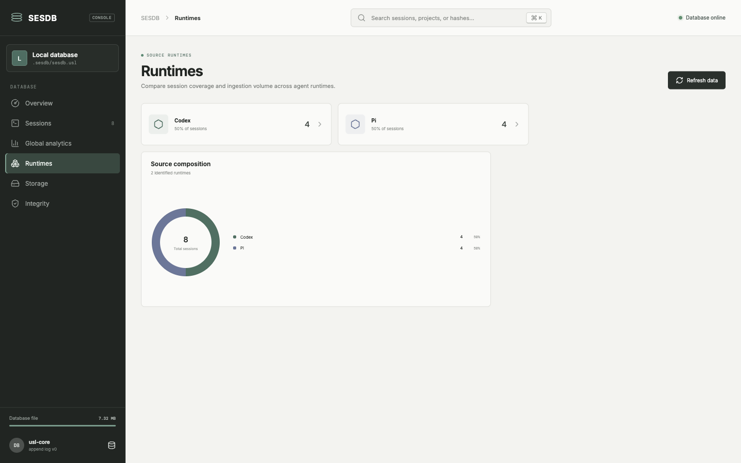Click the SOURCE RUNTIMES eyebrow label
Image resolution: width=741 pixels, height=463 pixels.
point(169,55)
